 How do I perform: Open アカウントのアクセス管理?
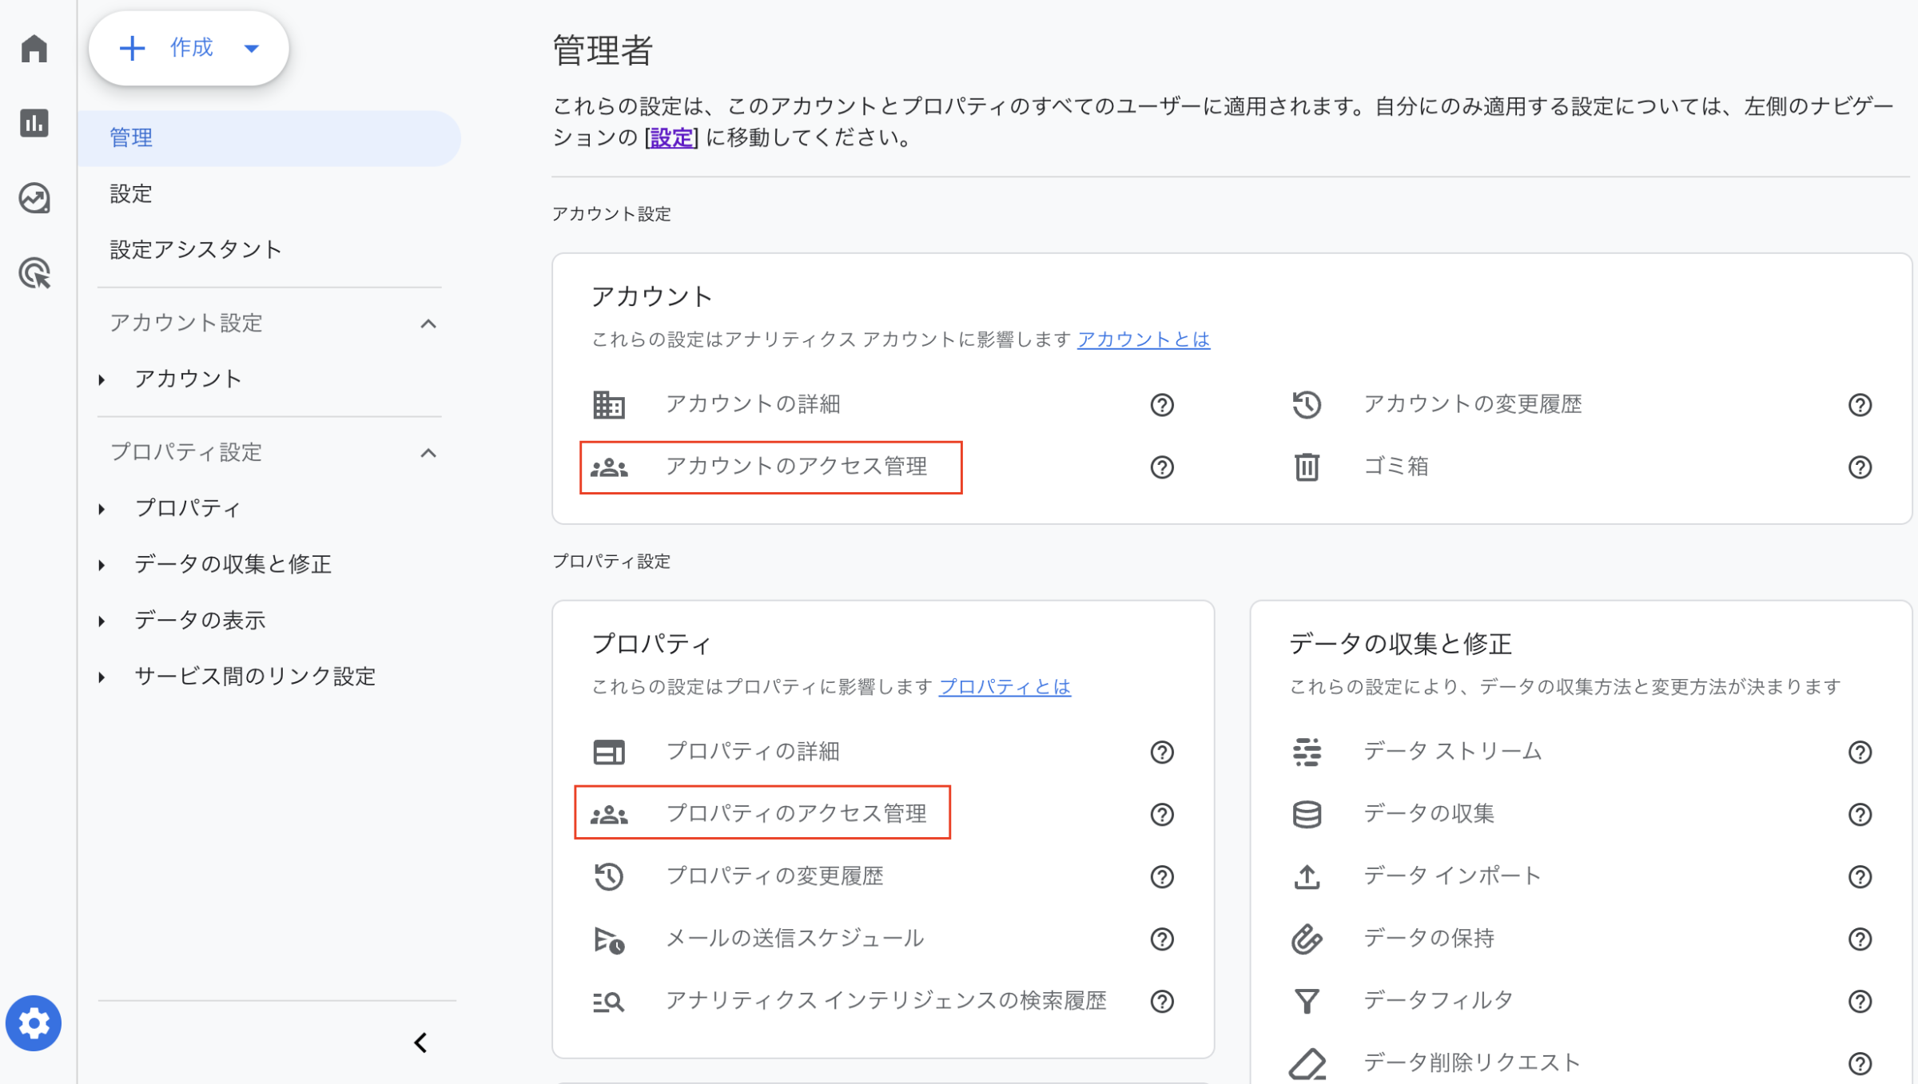797,467
